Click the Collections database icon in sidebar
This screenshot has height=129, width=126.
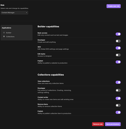pos(4,37)
